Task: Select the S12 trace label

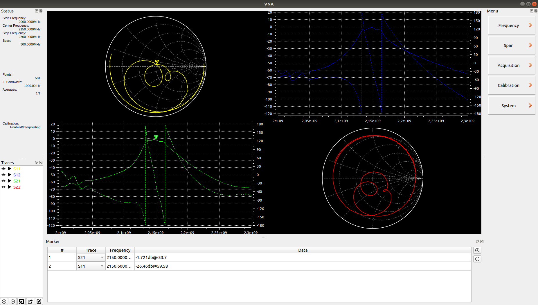Action: tap(17, 175)
